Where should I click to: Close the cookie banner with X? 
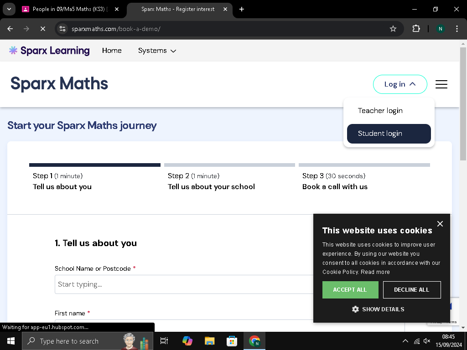click(x=440, y=224)
